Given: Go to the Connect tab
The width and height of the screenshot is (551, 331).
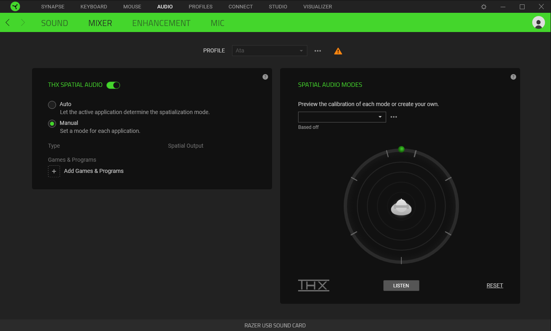Looking at the screenshot, I should click(240, 7).
